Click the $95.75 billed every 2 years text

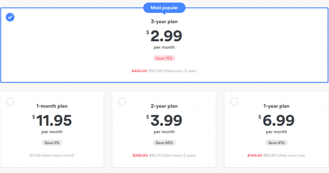[172, 155]
